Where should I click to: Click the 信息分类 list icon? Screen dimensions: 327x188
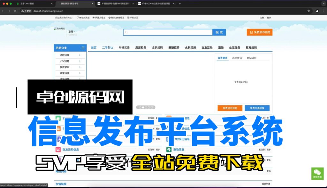click(x=83, y=48)
